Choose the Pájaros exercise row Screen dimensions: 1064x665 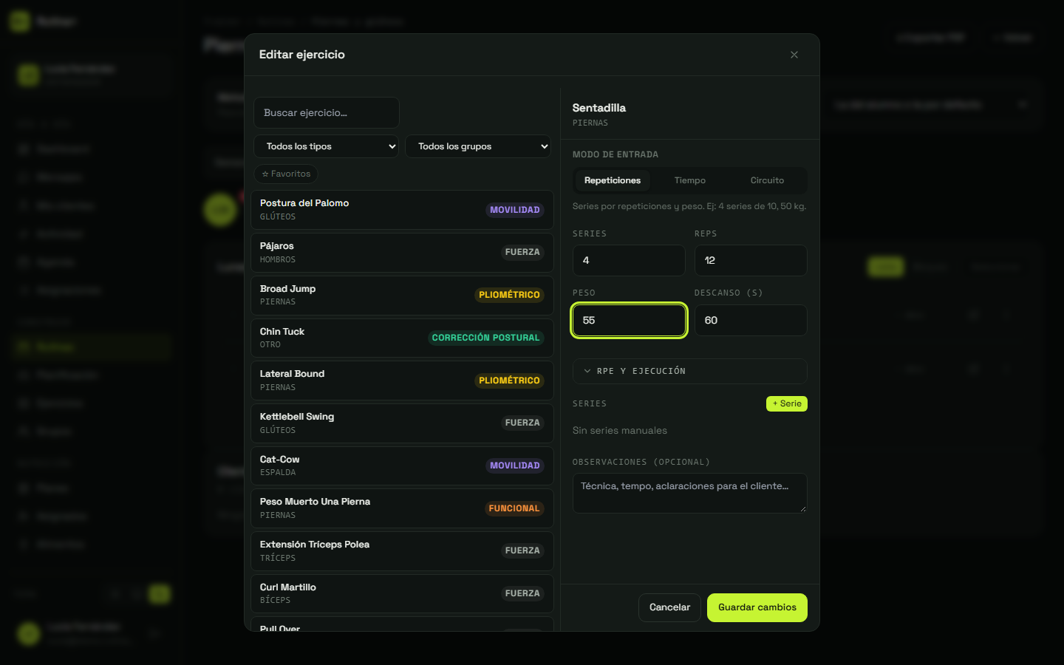point(402,253)
